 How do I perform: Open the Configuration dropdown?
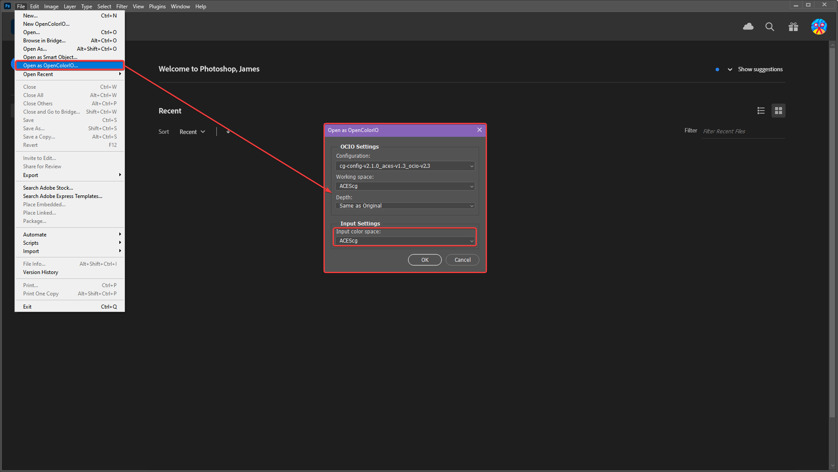[405, 166]
